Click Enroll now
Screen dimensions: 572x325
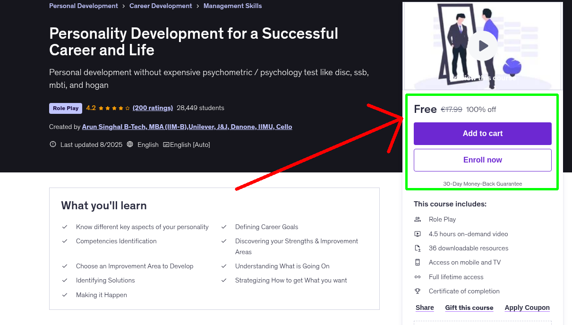482,160
